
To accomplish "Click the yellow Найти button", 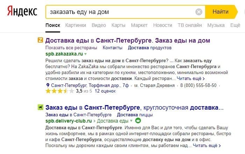I will [221, 12].
